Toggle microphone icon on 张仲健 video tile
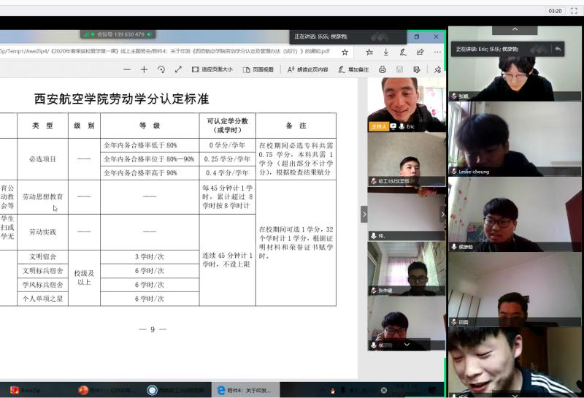The width and height of the screenshot is (584, 398). tap(373, 291)
